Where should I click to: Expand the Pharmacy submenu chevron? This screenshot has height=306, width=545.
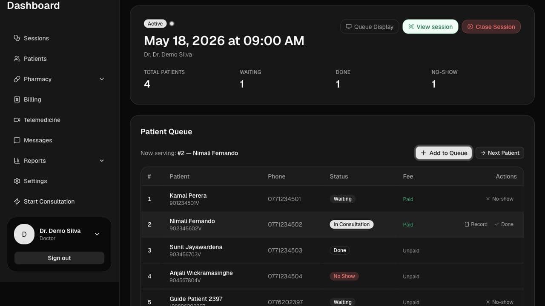pos(102,79)
